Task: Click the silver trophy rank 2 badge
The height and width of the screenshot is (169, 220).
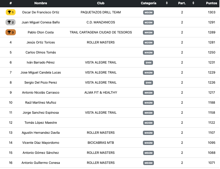Action: pos(11,22)
